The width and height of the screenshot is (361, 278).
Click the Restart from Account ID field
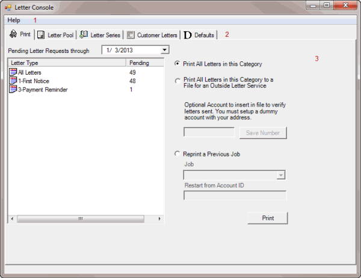click(235, 195)
